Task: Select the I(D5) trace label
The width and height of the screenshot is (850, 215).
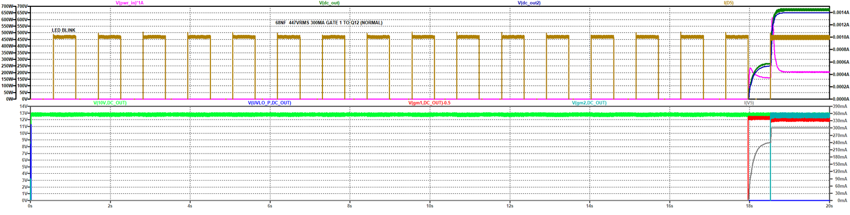Action: [728, 3]
